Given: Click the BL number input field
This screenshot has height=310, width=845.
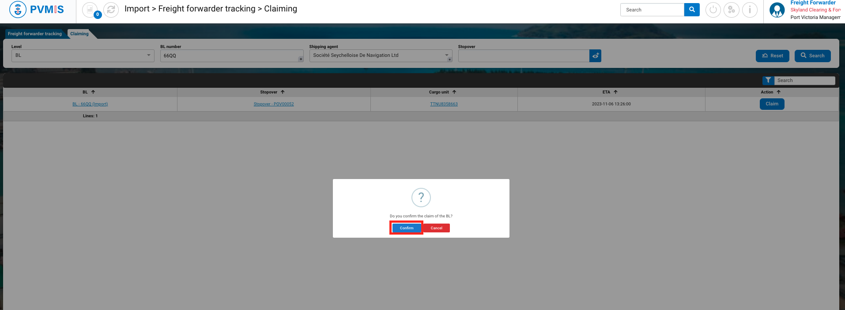Looking at the screenshot, I should coord(230,56).
